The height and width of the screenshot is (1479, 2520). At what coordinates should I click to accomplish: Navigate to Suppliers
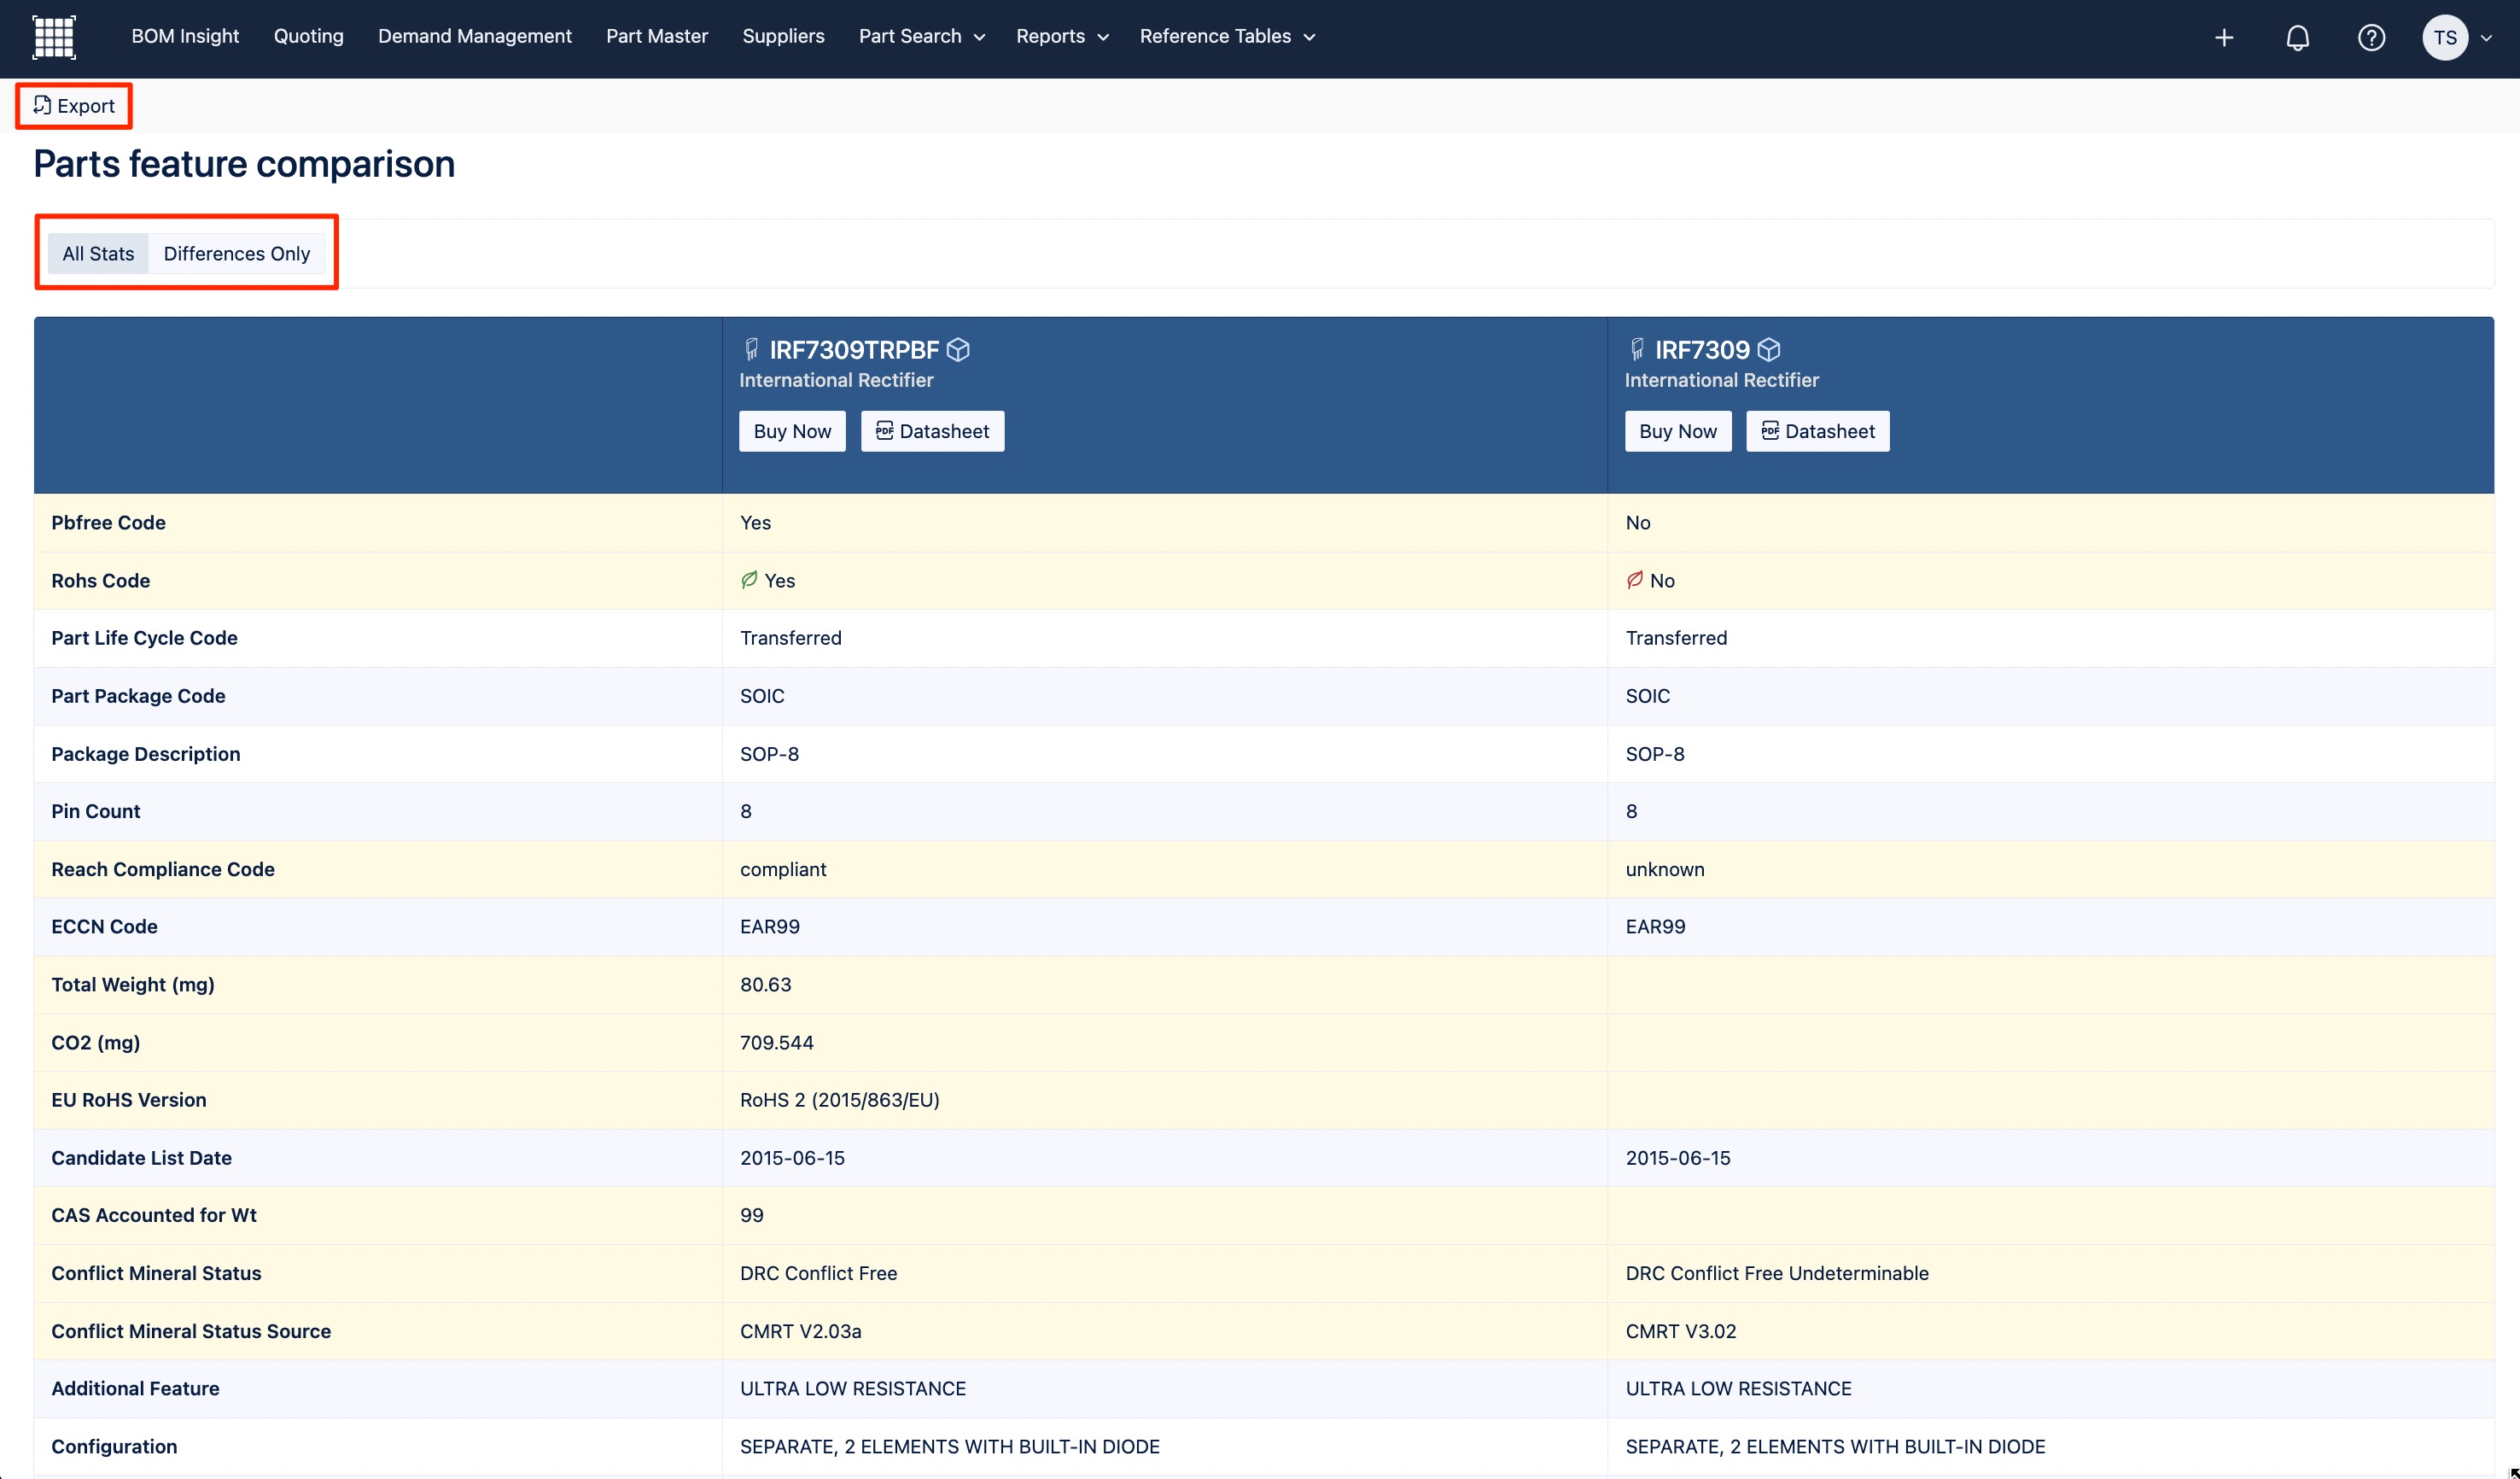click(x=783, y=37)
